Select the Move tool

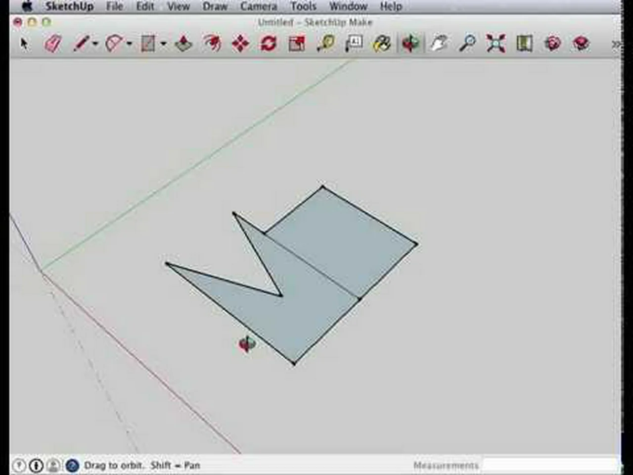click(x=240, y=44)
